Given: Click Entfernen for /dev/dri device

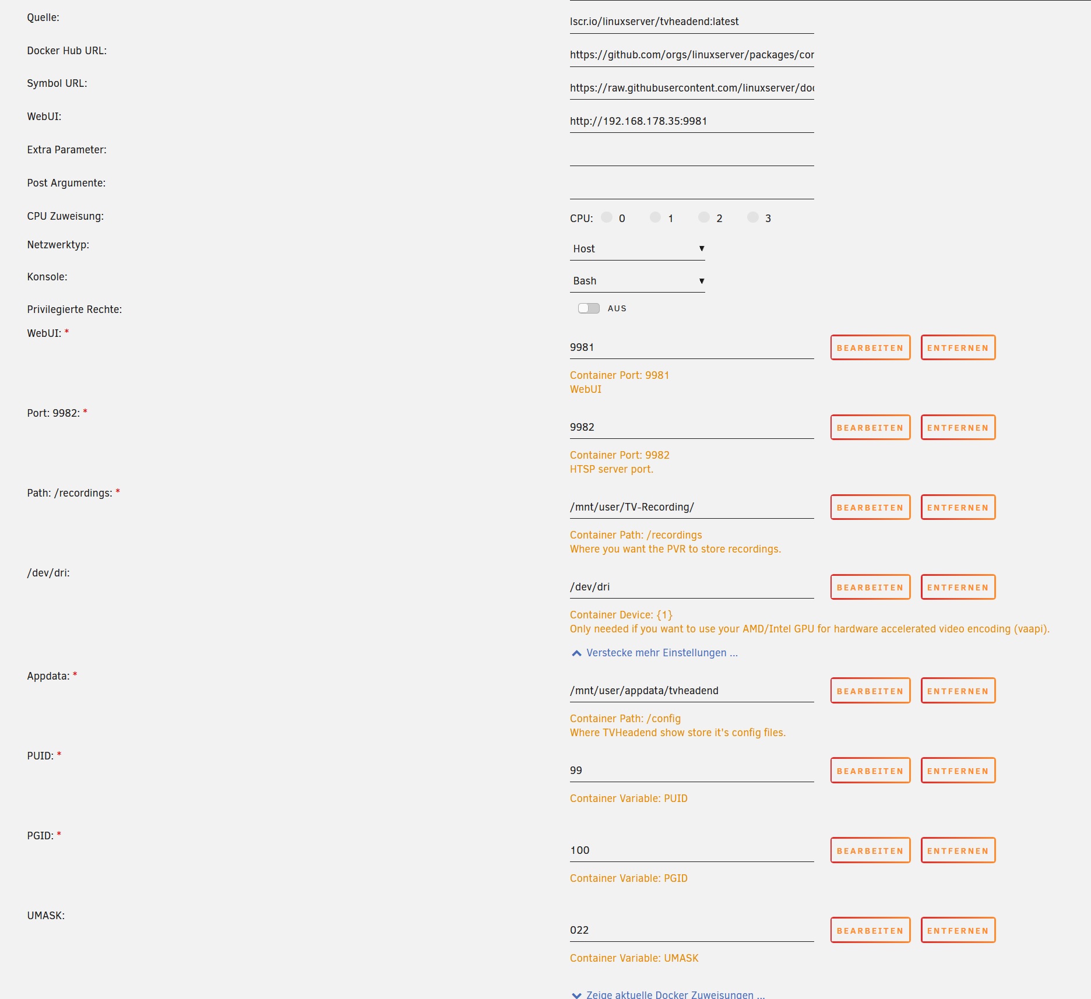Looking at the screenshot, I should [x=958, y=587].
